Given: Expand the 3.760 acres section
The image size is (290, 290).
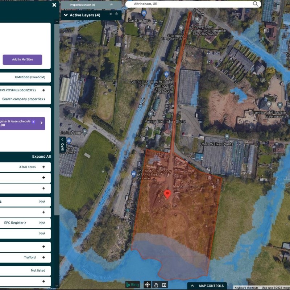Looking at the screenshot, I should point(44,167).
